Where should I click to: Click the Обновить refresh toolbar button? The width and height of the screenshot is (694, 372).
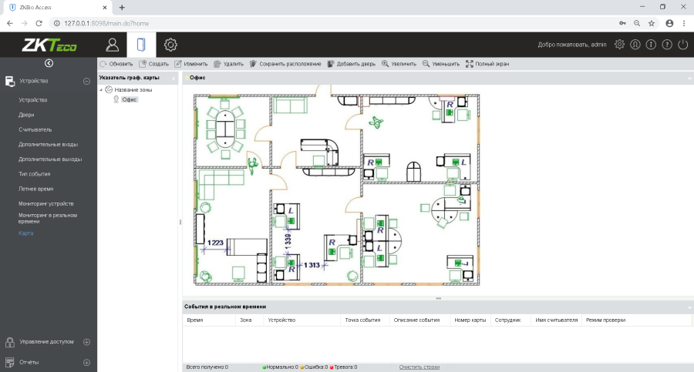(x=116, y=64)
